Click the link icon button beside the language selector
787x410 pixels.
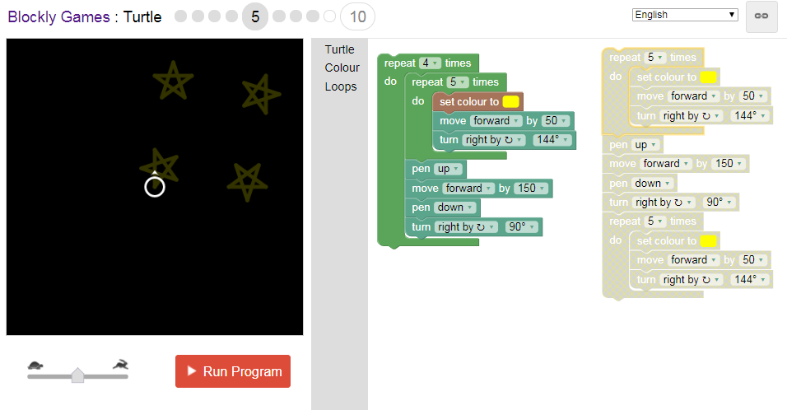pos(761,16)
